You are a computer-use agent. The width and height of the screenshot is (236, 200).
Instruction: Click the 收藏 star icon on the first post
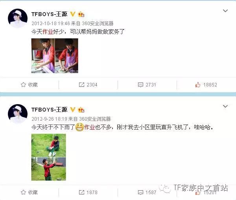(23, 84)
